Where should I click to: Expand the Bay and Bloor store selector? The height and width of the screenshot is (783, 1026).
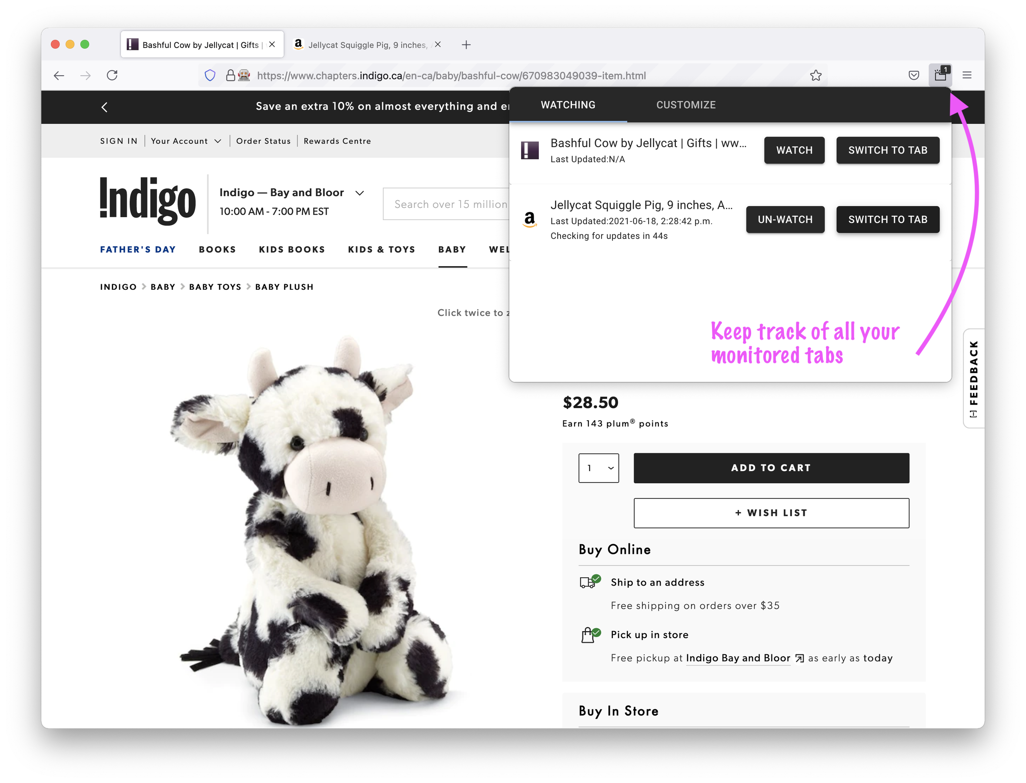click(292, 192)
